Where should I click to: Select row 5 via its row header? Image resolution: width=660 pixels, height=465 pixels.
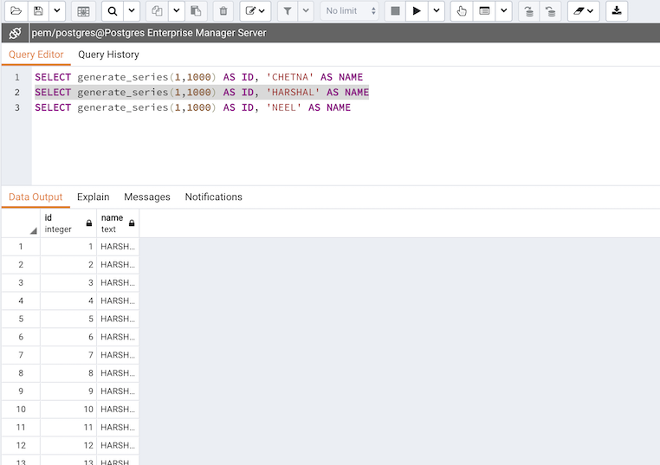(21, 319)
